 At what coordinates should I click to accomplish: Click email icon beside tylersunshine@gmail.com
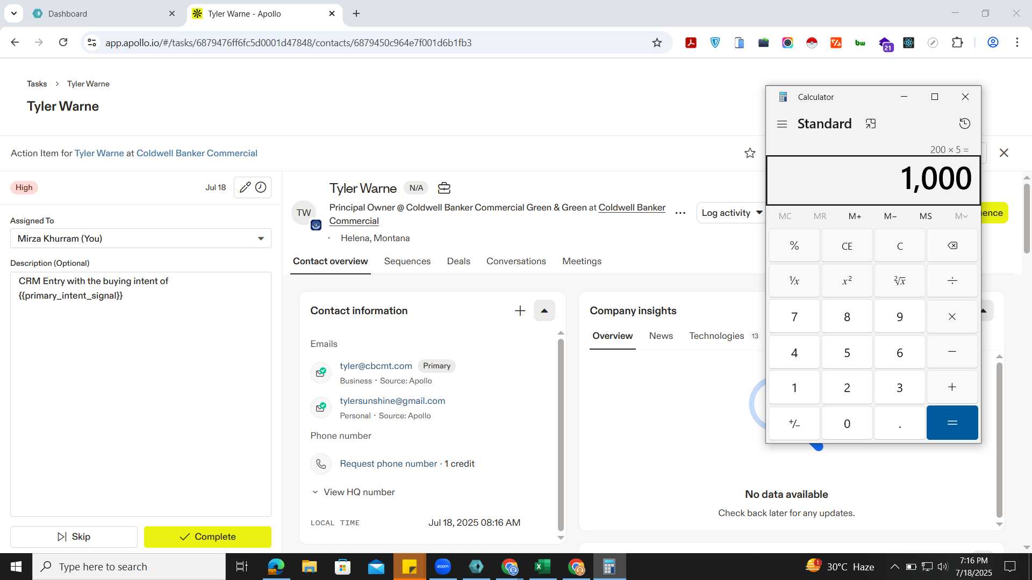pos(321,408)
